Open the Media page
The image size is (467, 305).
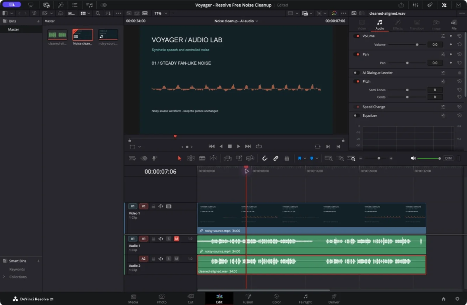(133, 299)
